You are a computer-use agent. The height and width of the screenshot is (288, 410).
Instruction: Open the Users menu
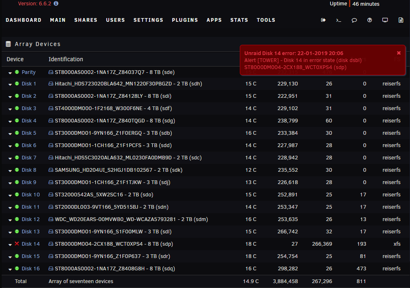coord(115,20)
